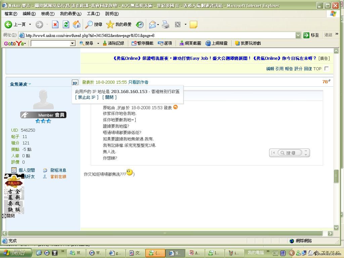344x258 pixels.
Task: Close the floating ad with 關閉 checkbox
Action: pos(4,216)
